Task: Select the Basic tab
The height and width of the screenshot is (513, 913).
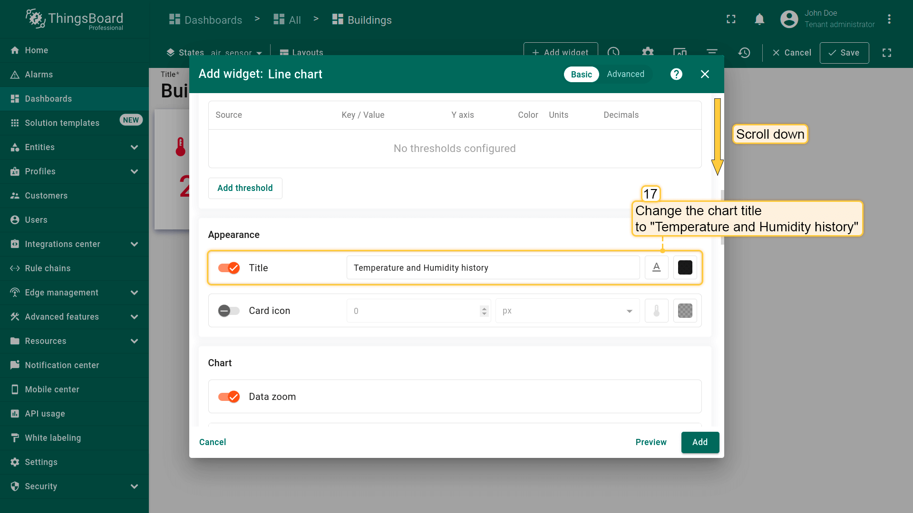Action: (581, 74)
